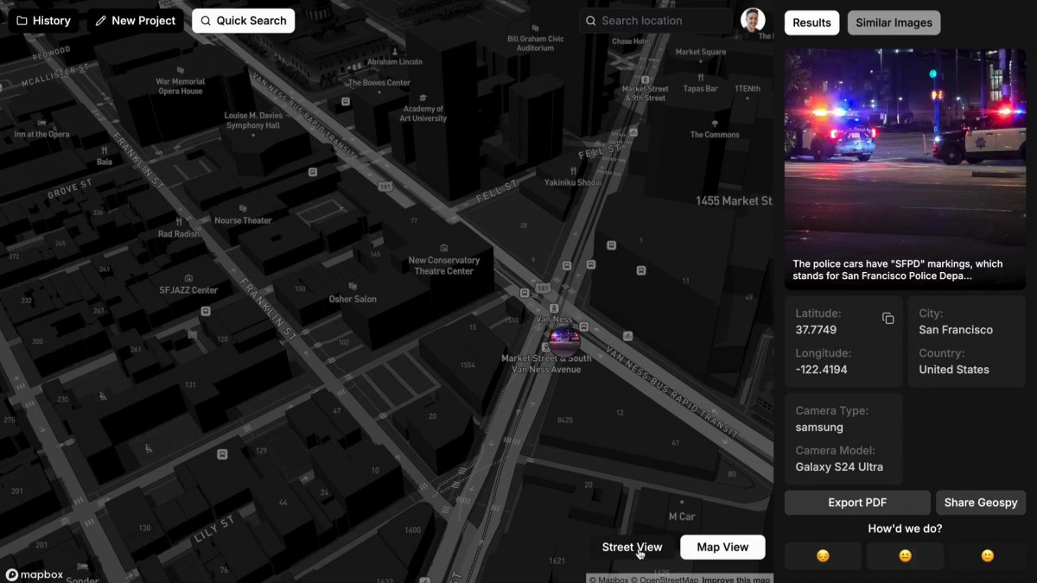Click the Chase Hotel label
1037x583 pixels.
(x=630, y=41)
